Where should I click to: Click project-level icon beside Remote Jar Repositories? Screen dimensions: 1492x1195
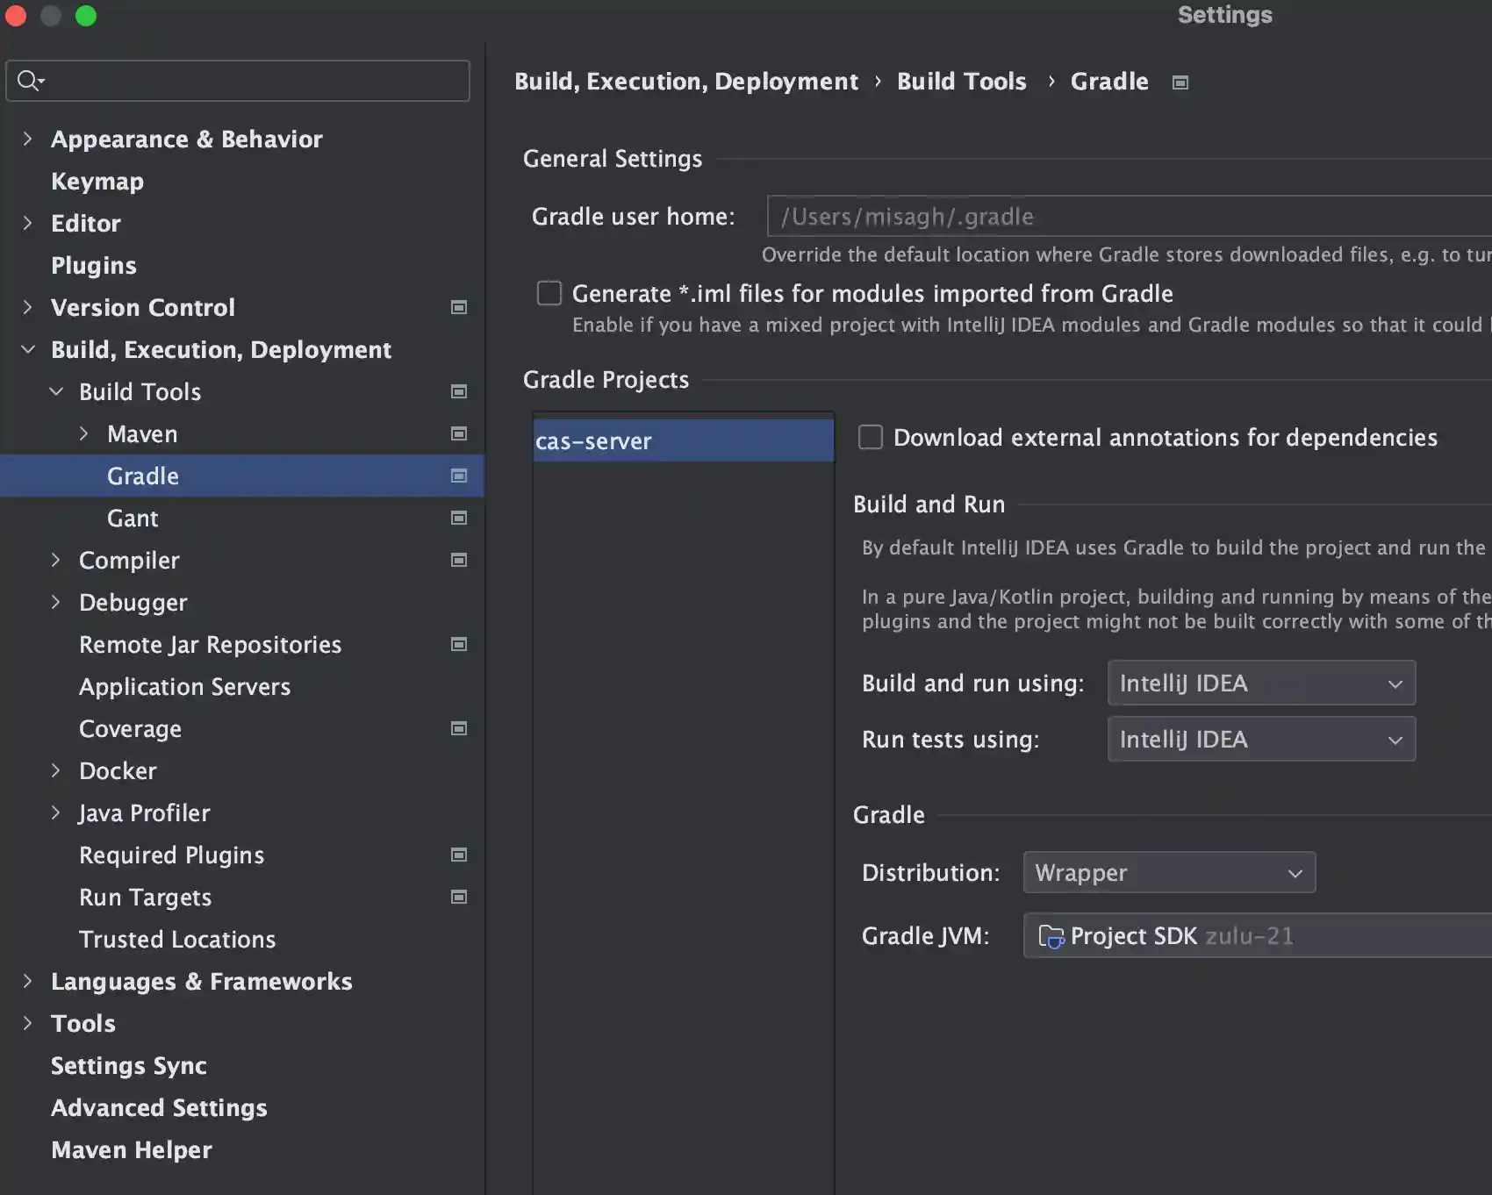coord(458,644)
